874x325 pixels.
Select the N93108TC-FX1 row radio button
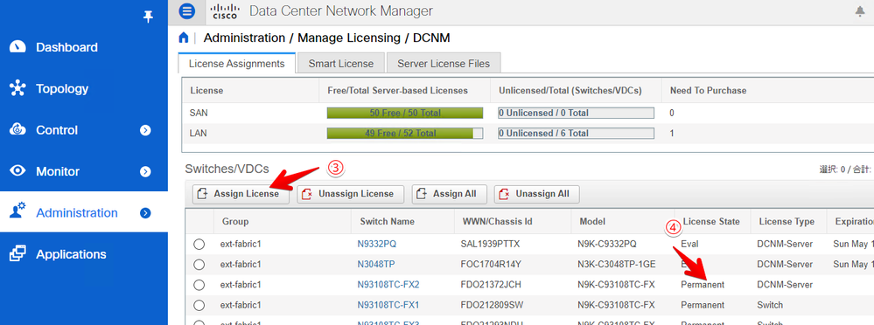tap(199, 305)
